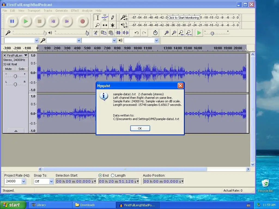Open the Analyze menu
279x209 pixels.
(x=87, y=11)
